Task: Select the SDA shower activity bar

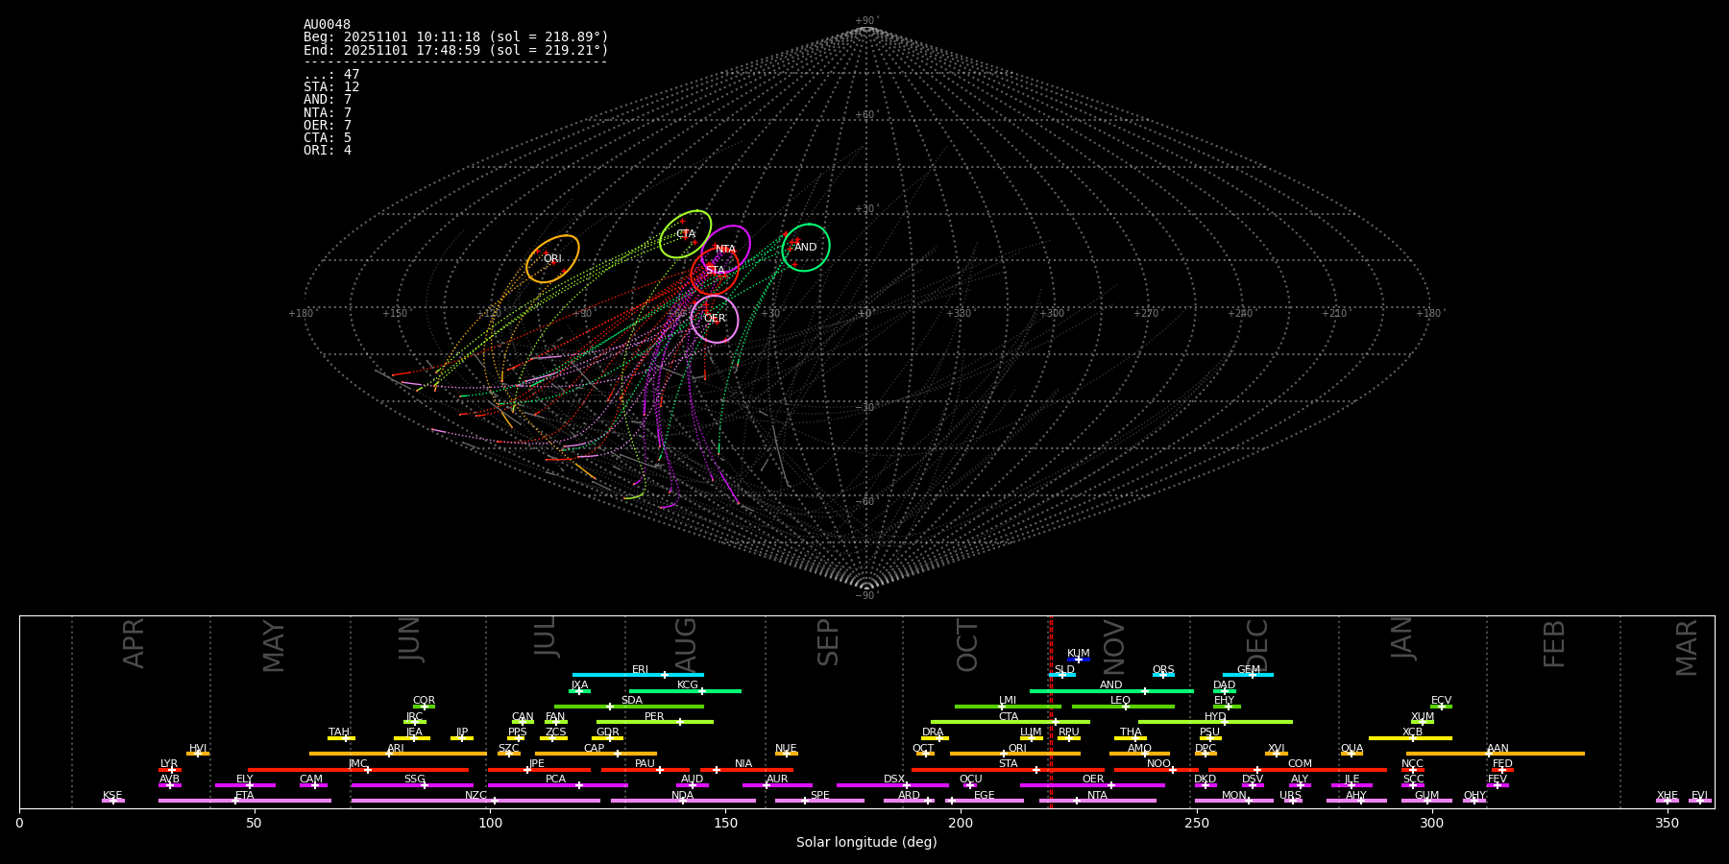Action: (629, 707)
